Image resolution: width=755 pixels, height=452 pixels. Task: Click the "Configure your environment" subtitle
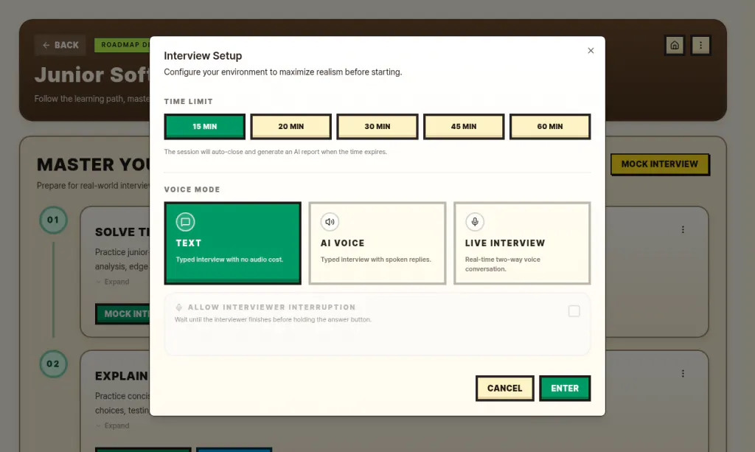click(282, 72)
